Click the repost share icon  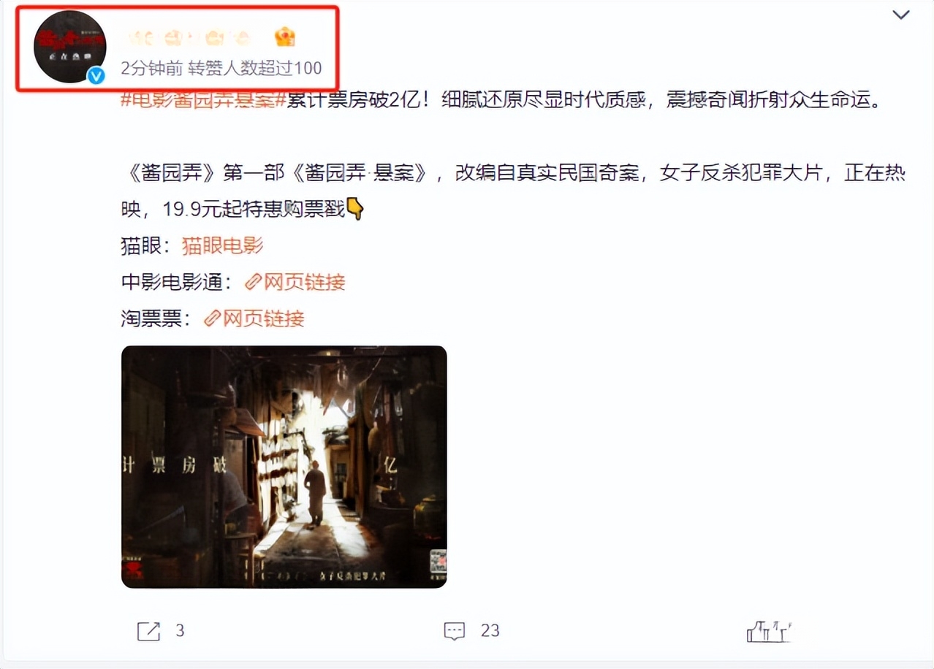point(148,631)
